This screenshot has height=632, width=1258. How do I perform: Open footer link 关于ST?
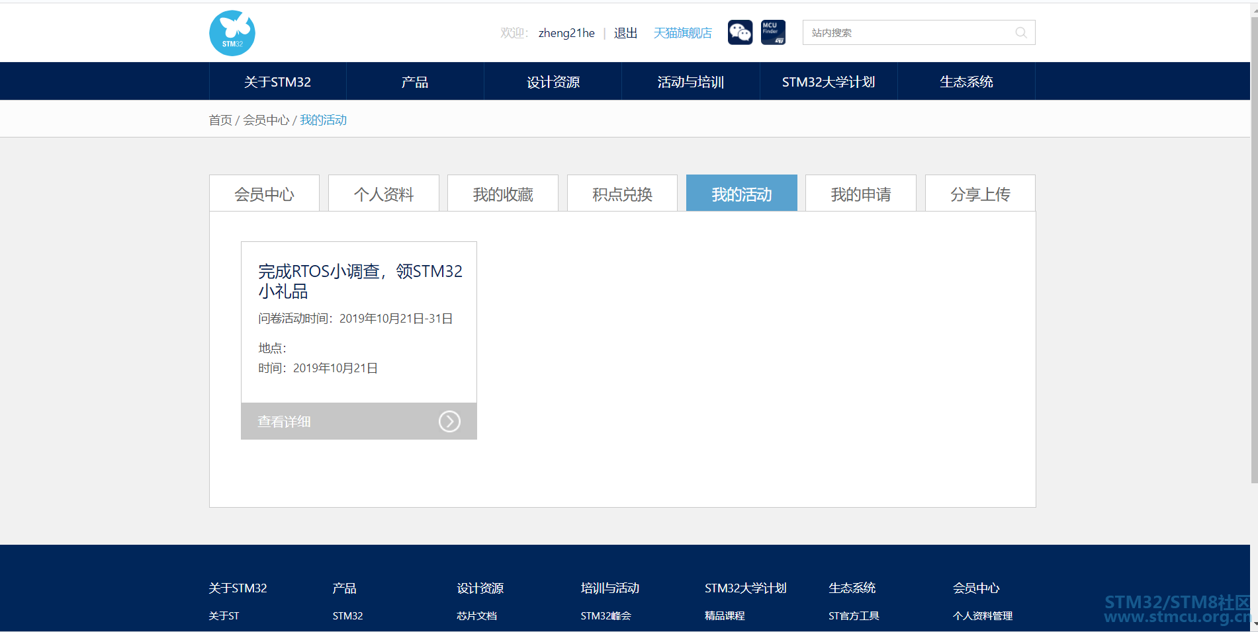[x=224, y=615]
